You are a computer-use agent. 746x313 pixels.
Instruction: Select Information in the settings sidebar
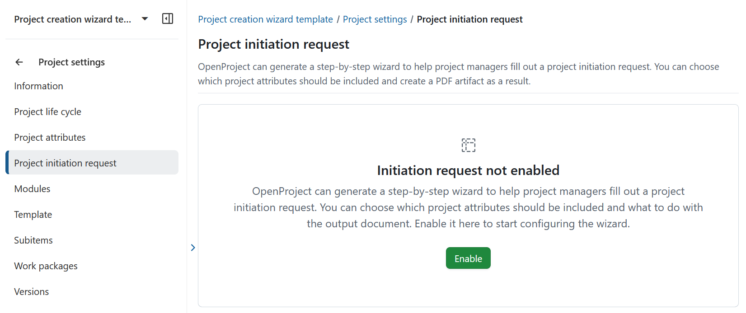tap(38, 86)
